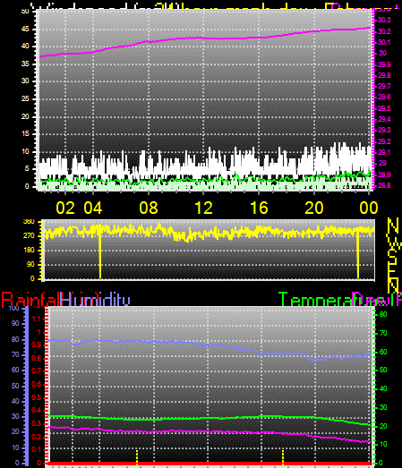Click the red 0.5 rainfall axis value
Viewport: 402px width, 468px height.
point(37,397)
